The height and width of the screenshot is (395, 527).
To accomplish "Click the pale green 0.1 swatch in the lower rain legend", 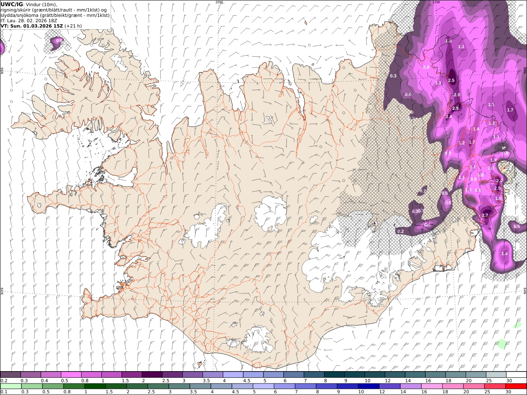I will pos(11,386).
